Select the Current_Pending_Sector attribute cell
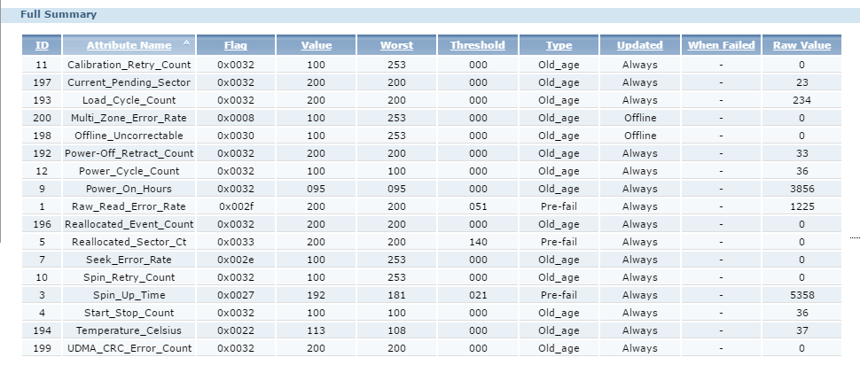This screenshot has width=860, height=365. point(129,82)
